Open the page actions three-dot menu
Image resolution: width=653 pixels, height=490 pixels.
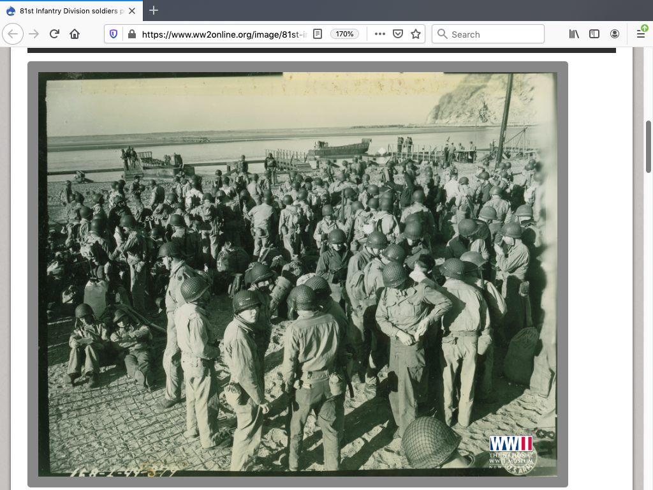click(x=379, y=34)
